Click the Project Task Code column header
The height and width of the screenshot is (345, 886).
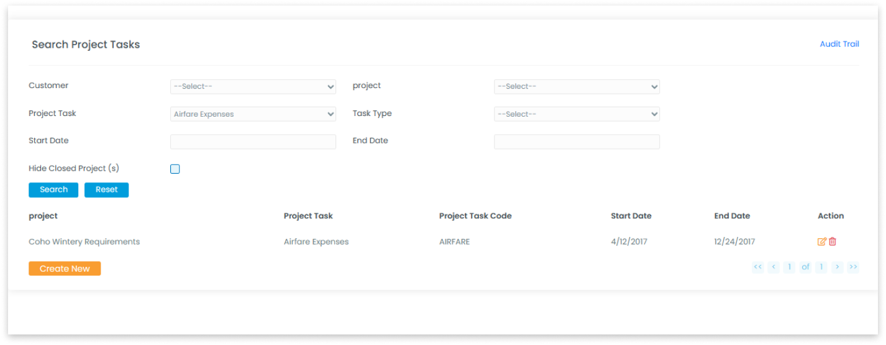click(475, 216)
